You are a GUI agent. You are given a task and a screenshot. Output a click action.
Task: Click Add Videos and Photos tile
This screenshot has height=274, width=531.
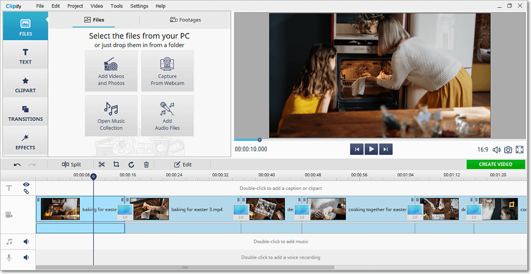click(x=111, y=71)
